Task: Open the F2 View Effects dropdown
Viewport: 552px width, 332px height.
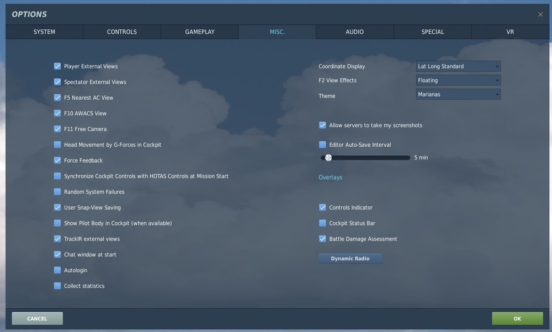Action: click(x=458, y=80)
